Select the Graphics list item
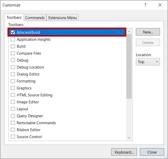 24,88
